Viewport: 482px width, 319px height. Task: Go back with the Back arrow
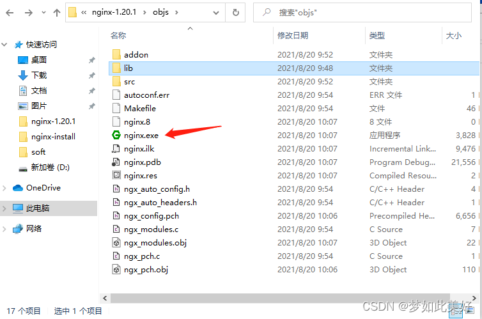pos(10,13)
